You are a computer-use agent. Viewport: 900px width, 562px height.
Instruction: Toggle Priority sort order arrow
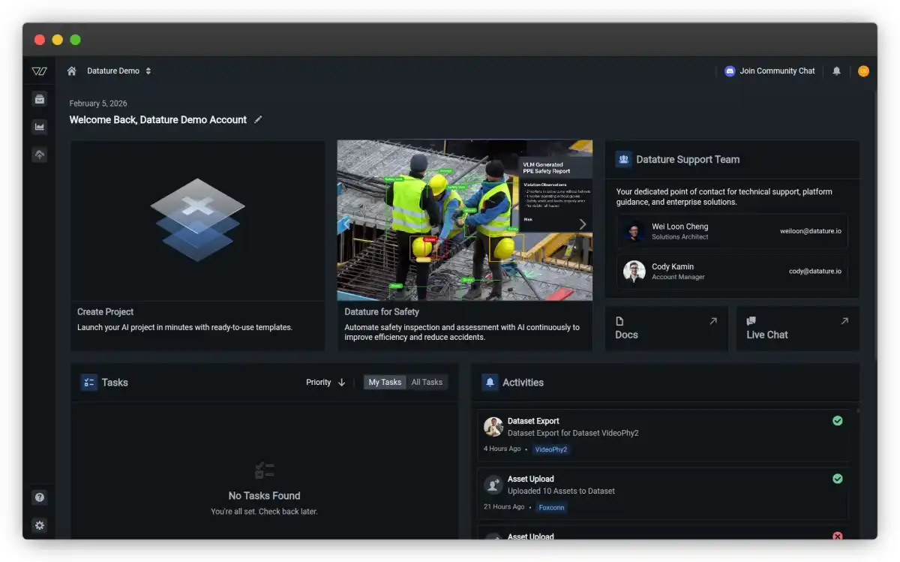click(342, 382)
